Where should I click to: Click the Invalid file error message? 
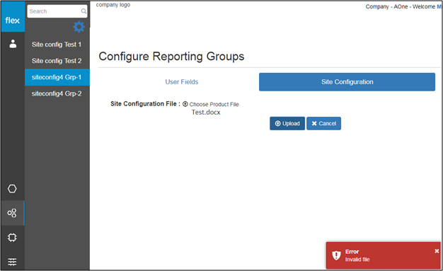tap(357, 260)
